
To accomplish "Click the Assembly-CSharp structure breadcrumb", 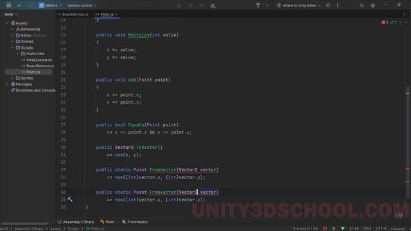I will click(x=76, y=222).
